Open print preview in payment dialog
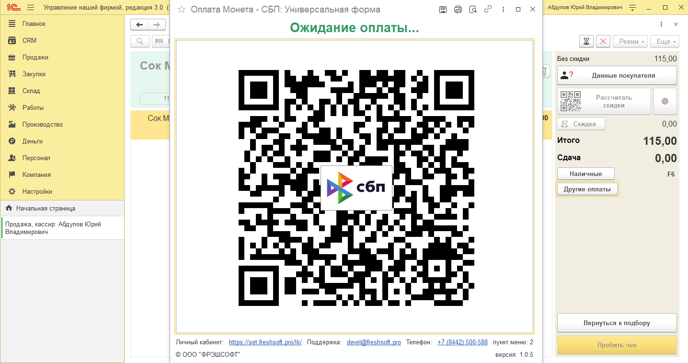The height and width of the screenshot is (363, 688). (473, 9)
